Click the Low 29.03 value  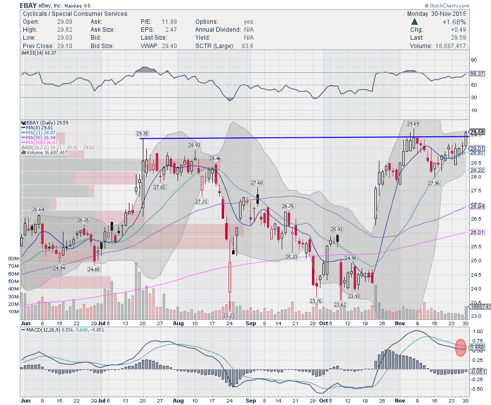pos(64,38)
